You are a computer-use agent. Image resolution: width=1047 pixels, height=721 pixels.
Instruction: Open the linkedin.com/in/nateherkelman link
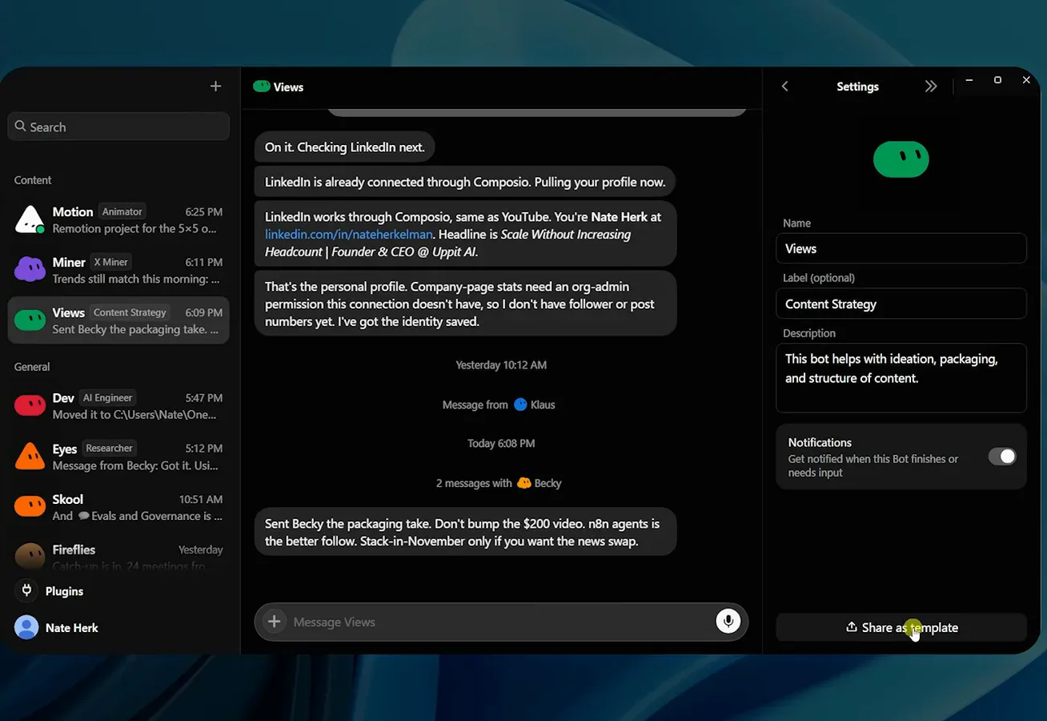[349, 234]
